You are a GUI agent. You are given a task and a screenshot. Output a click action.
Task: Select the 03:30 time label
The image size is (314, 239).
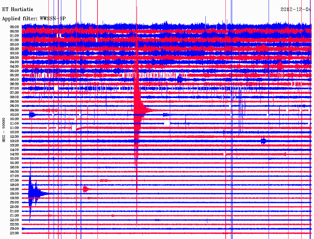(14, 58)
